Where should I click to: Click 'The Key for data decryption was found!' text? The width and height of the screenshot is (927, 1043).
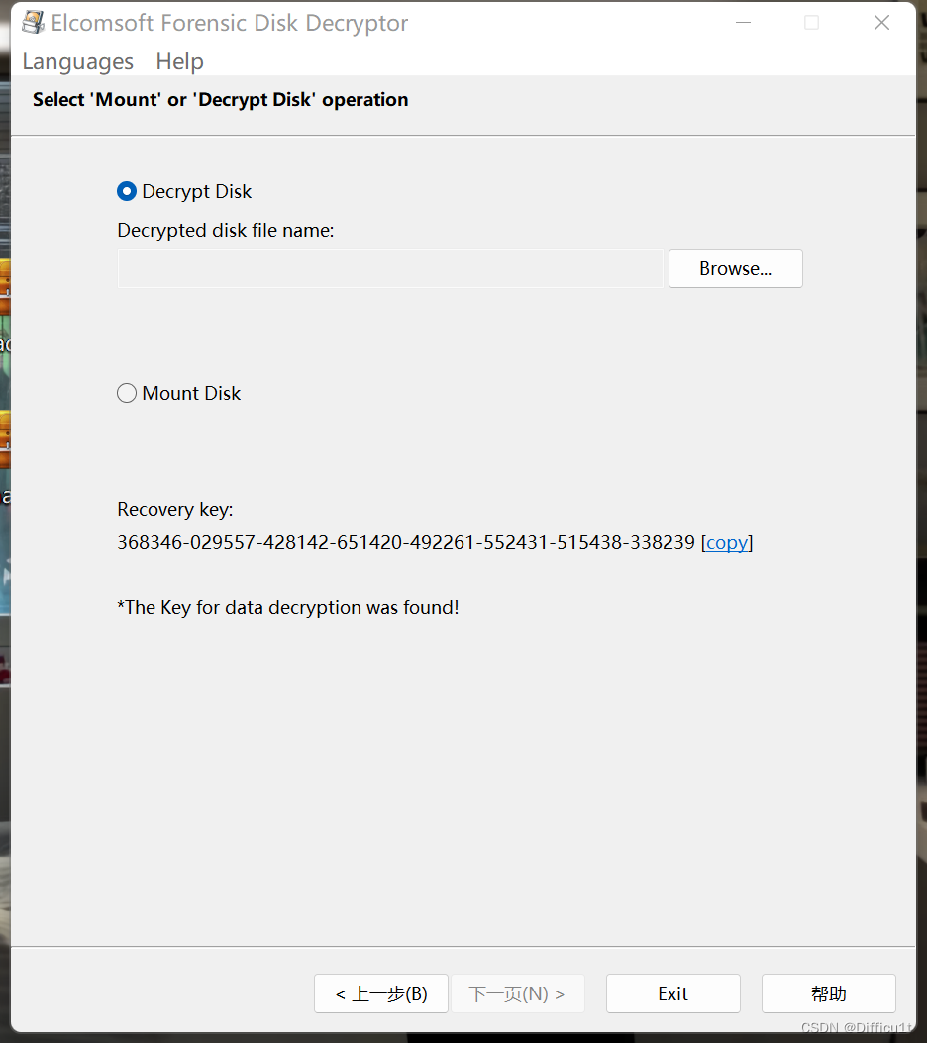[x=288, y=607]
